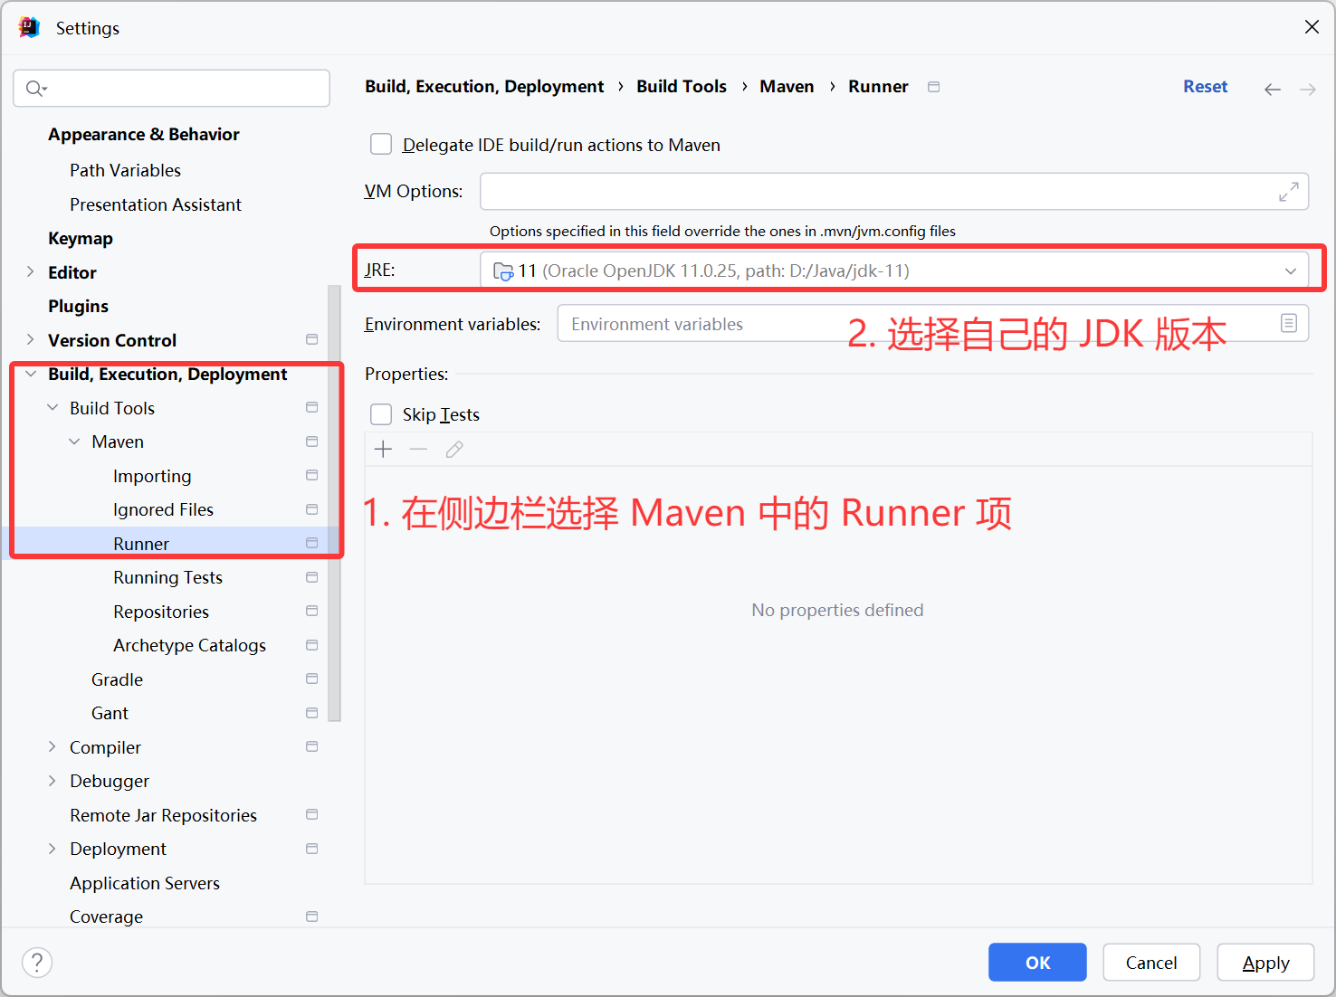Click the project icon next to Running Tests
The height and width of the screenshot is (997, 1336).
pyautogui.click(x=312, y=577)
